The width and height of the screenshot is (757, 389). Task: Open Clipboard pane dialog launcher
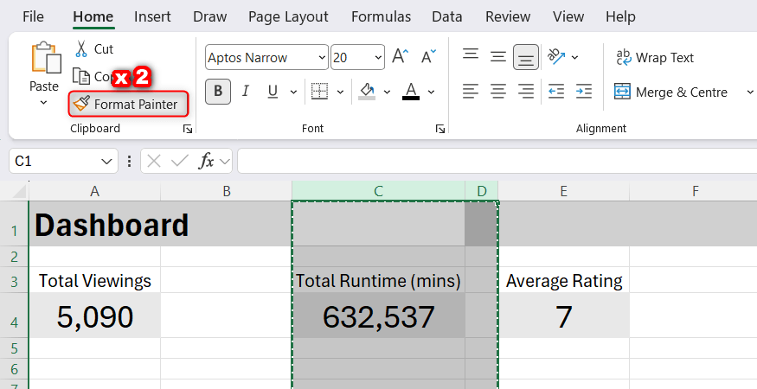click(188, 129)
